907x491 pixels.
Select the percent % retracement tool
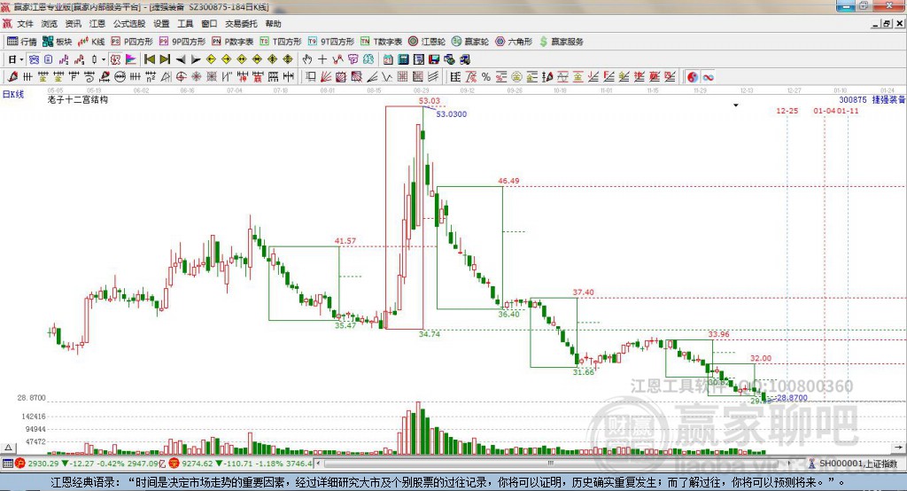tap(486, 77)
